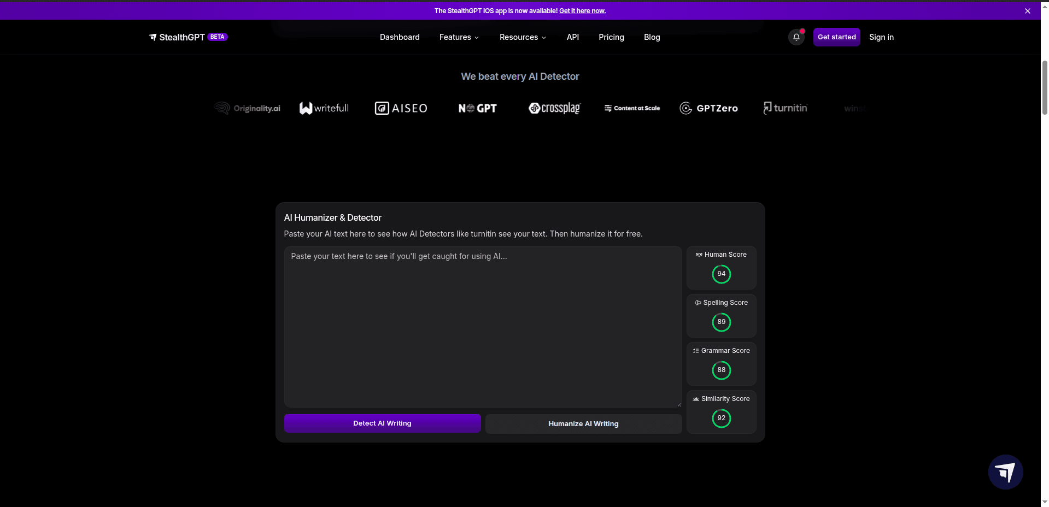Click the Sign in link
1049x507 pixels.
pos(882,37)
